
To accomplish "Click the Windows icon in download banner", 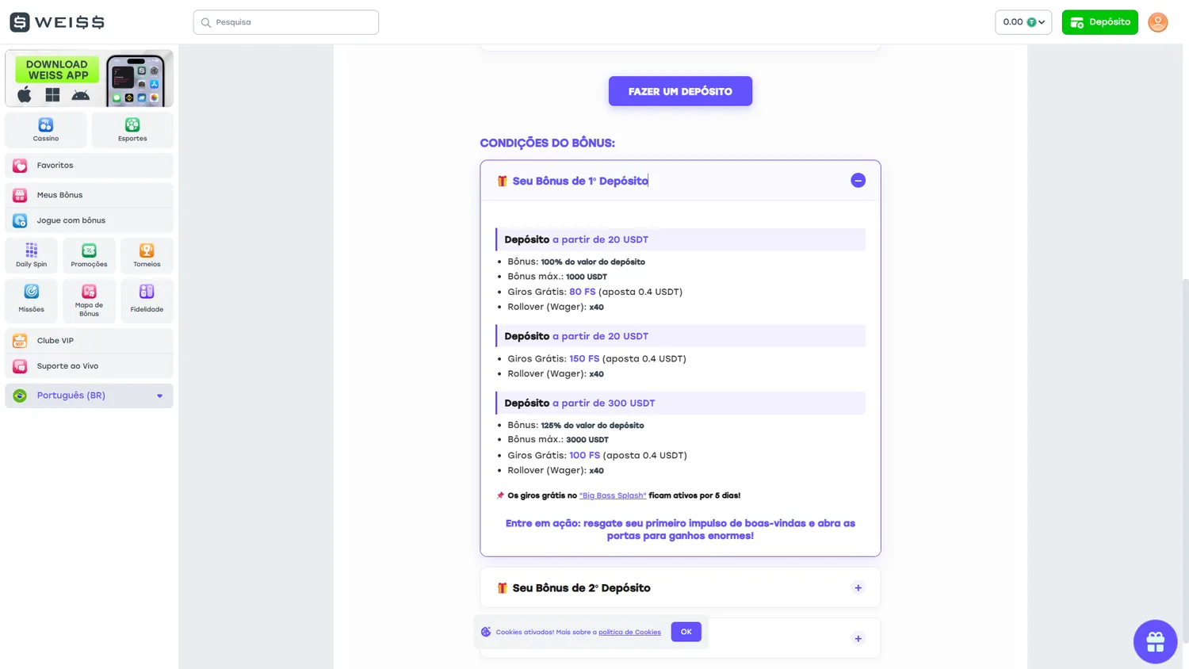I will 52,95.
